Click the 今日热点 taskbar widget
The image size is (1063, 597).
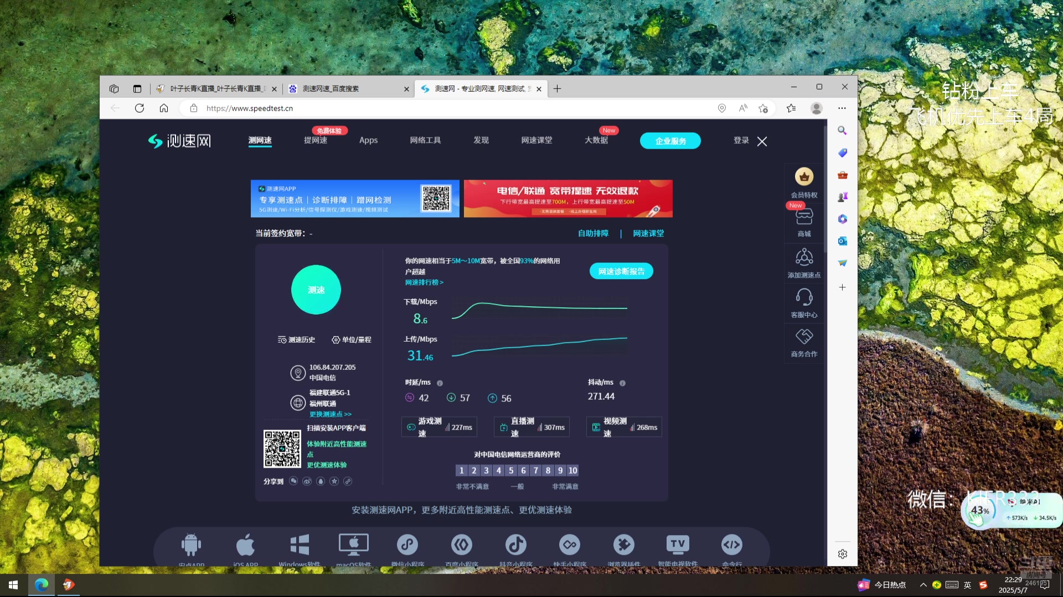tap(883, 585)
